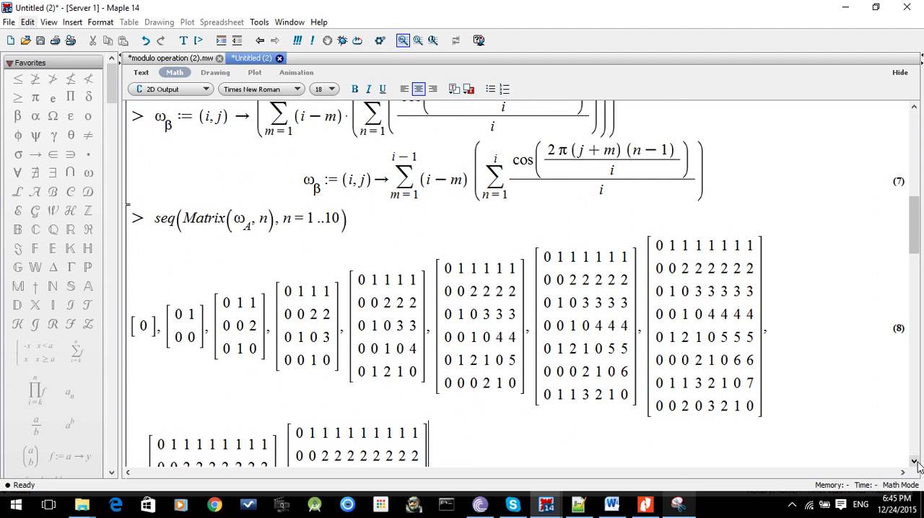Open the Times New Roman font dropdown
The image size is (924, 518).
[261, 89]
